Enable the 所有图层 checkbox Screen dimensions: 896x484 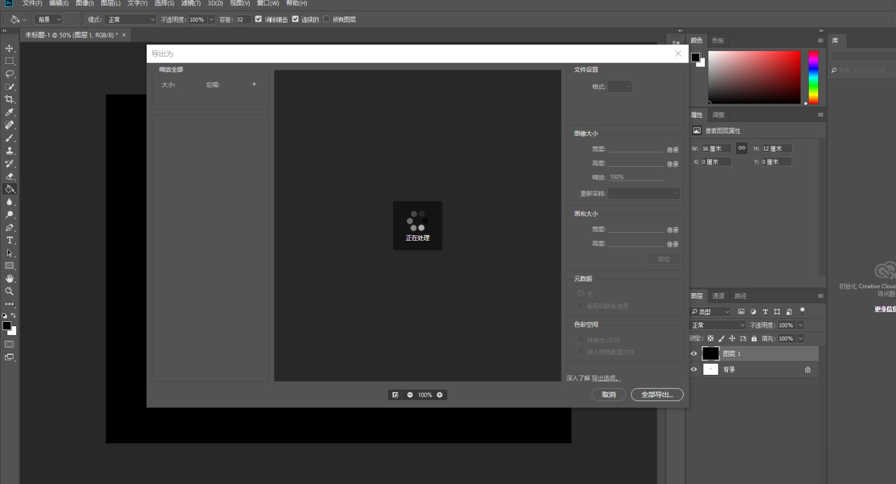pyautogui.click(x=326, y=19)
